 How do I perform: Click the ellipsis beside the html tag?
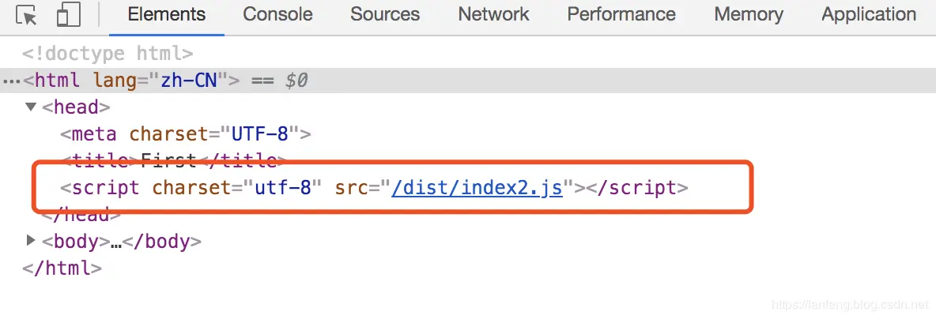pyautogui.click(x=11, y=81)
